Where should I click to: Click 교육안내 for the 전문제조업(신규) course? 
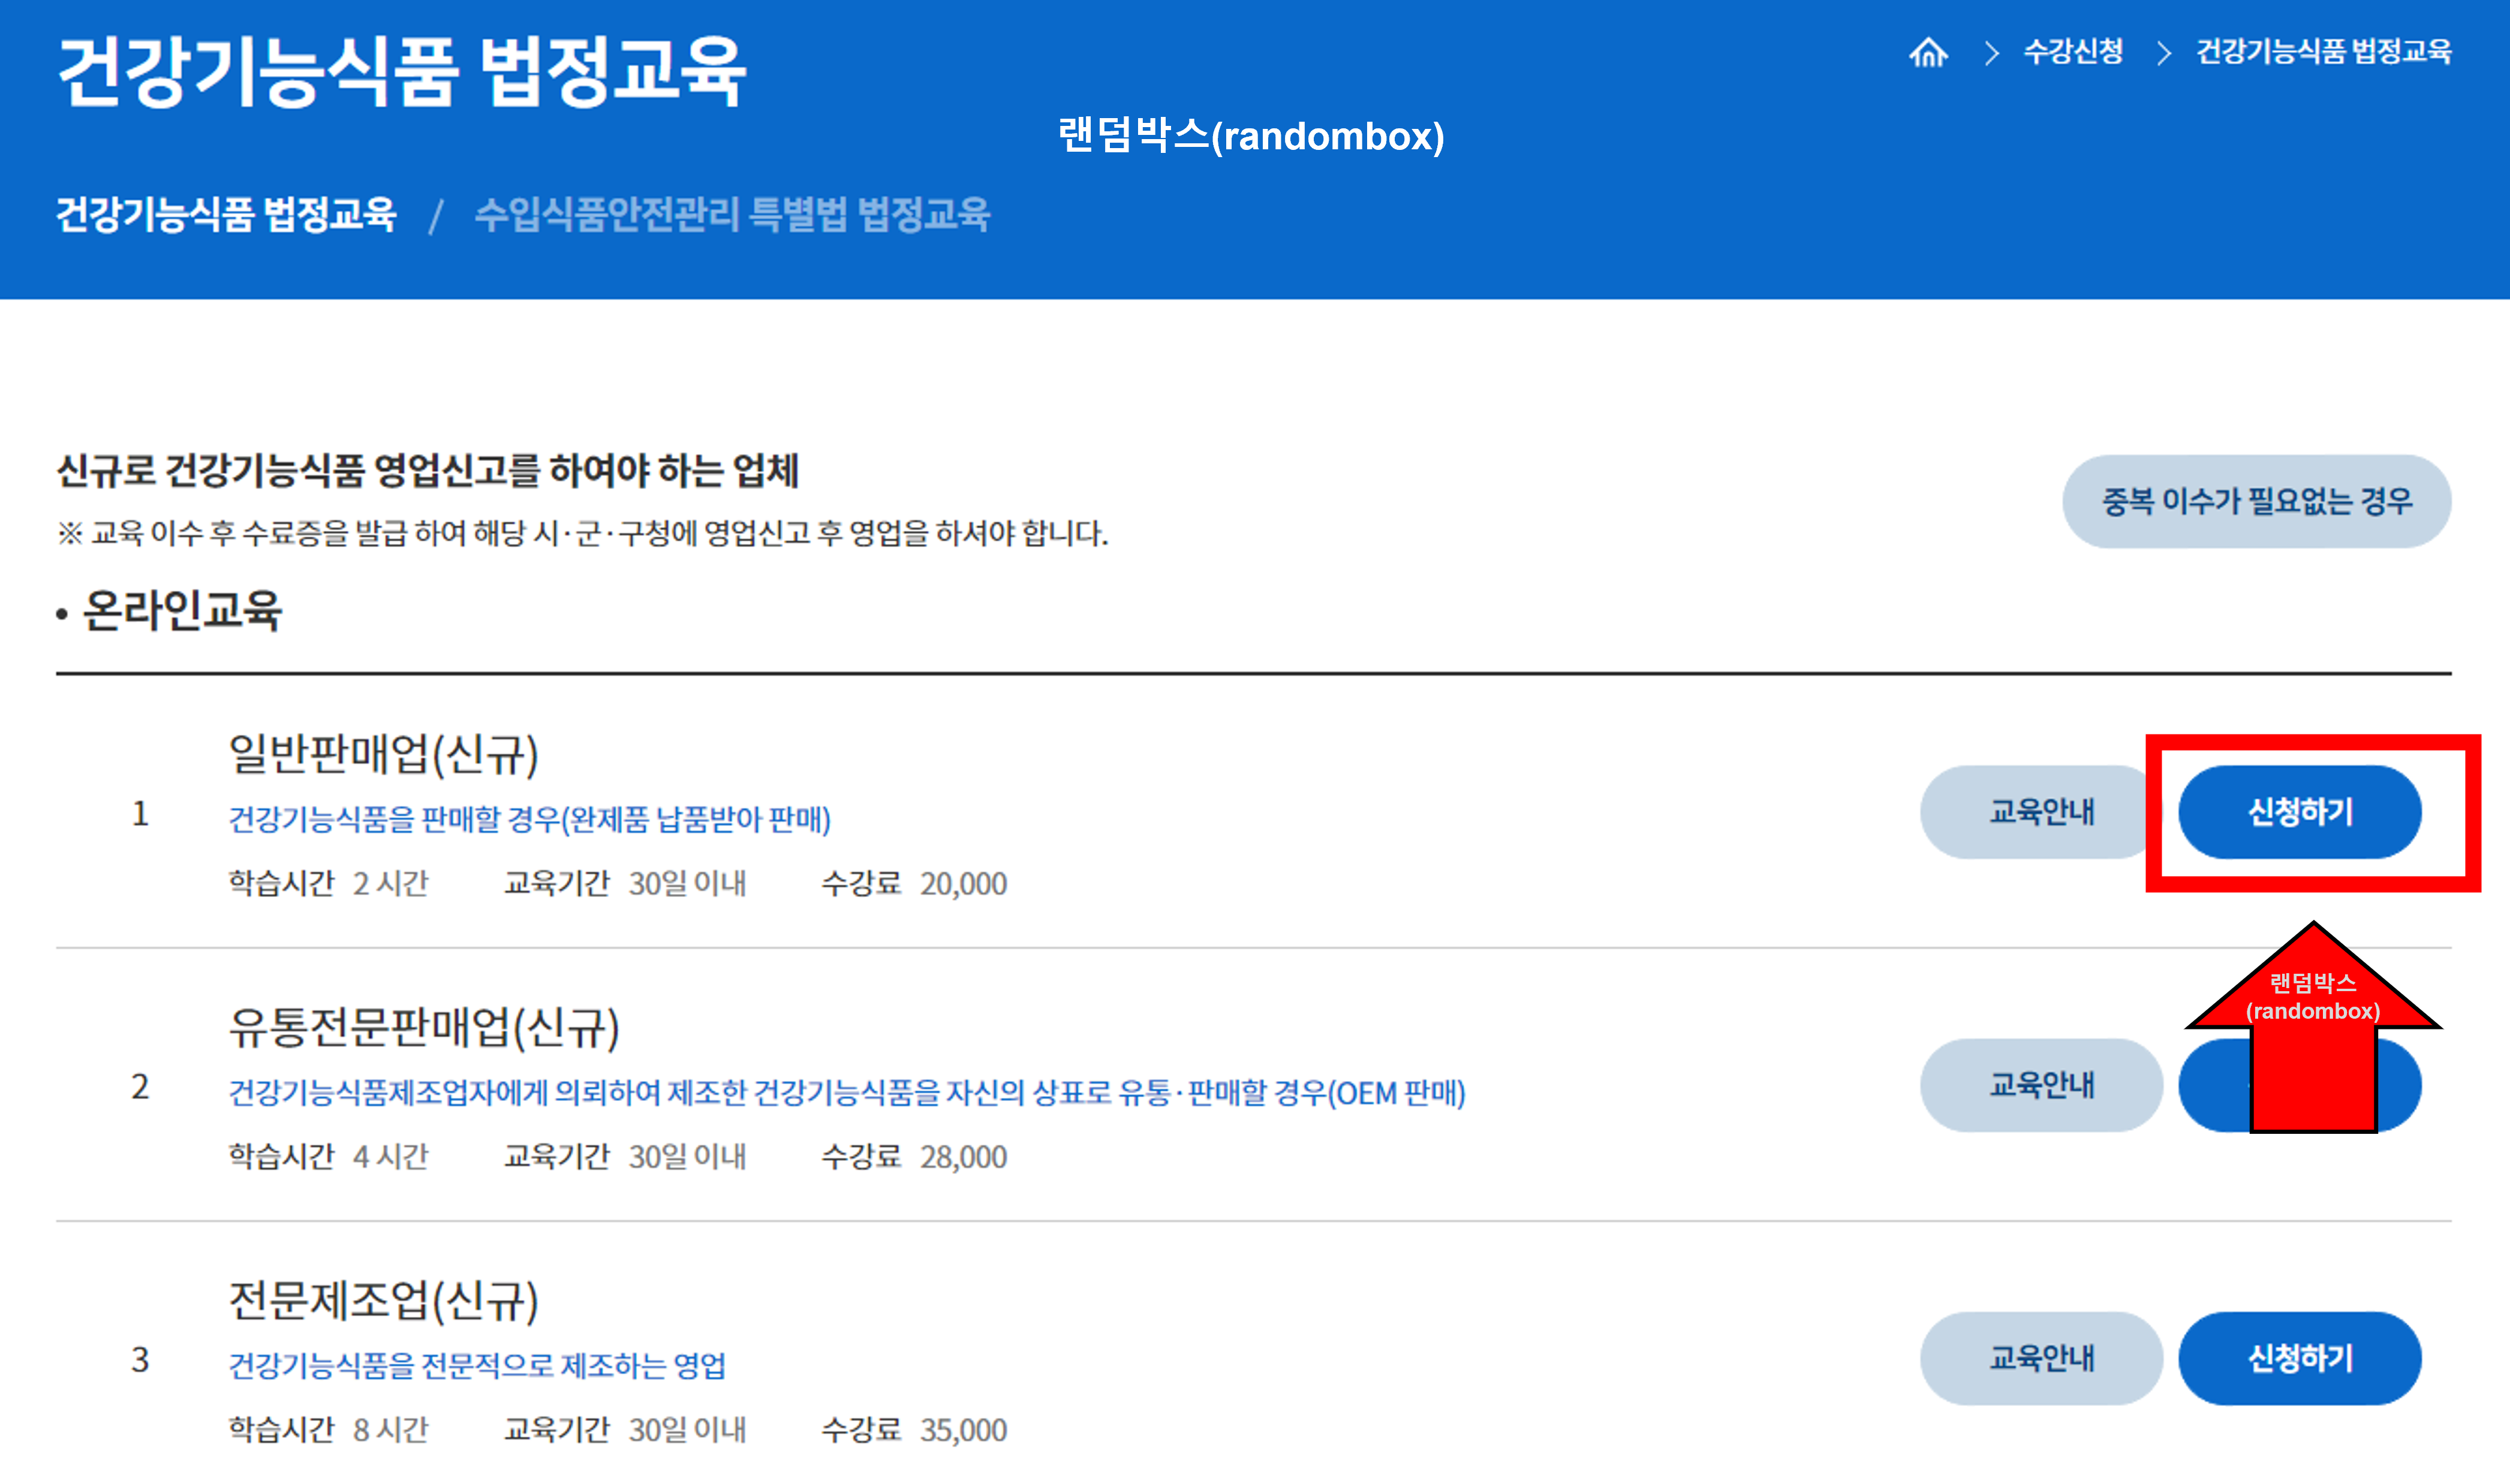click(x=2041, y=1358)
